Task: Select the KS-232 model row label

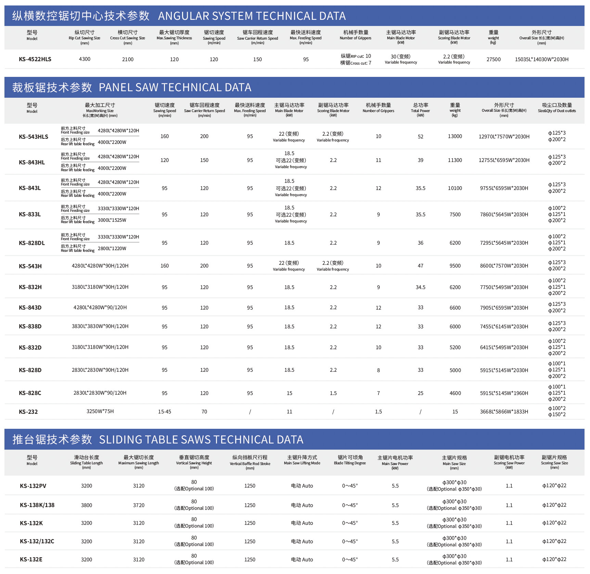Action: [28, 412]
